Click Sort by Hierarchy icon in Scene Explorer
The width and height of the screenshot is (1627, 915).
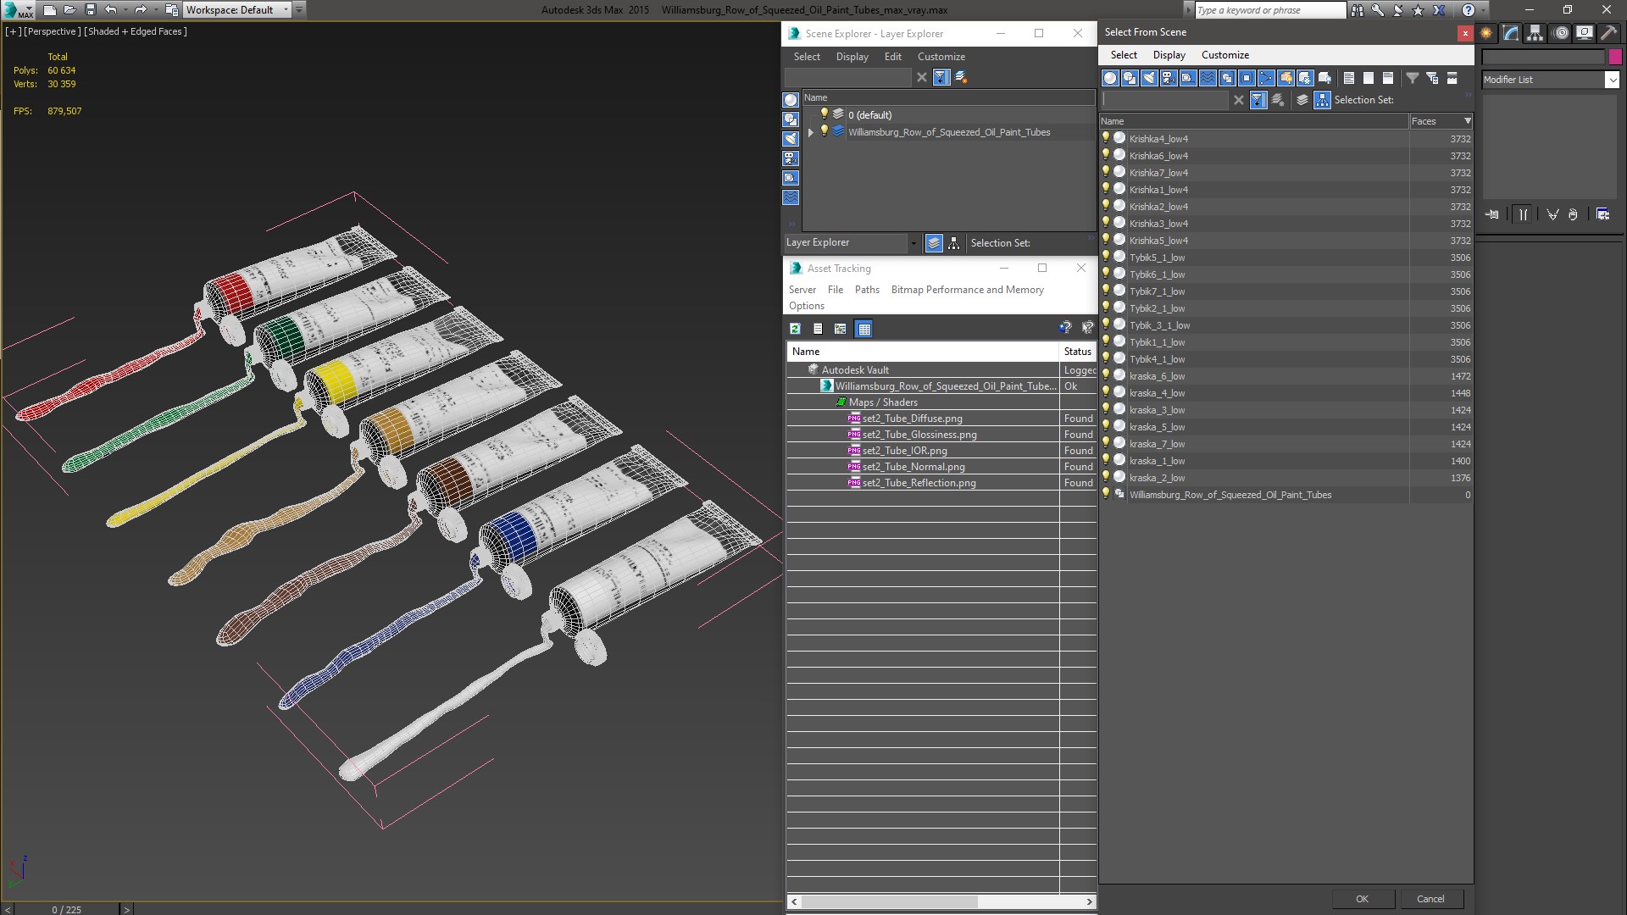pos(953,243)
